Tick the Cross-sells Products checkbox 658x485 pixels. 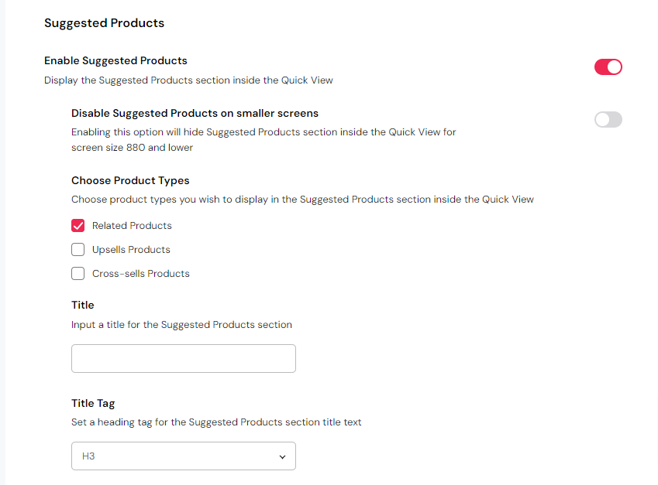78,274
